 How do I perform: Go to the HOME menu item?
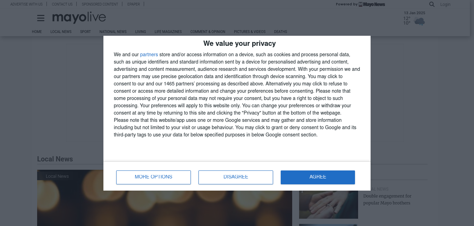point(37,32)
